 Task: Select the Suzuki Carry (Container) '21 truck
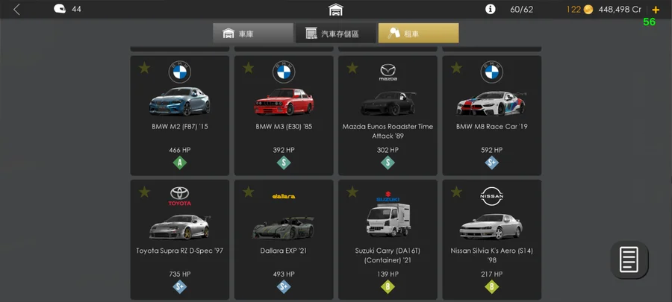(x=388, y=220)
